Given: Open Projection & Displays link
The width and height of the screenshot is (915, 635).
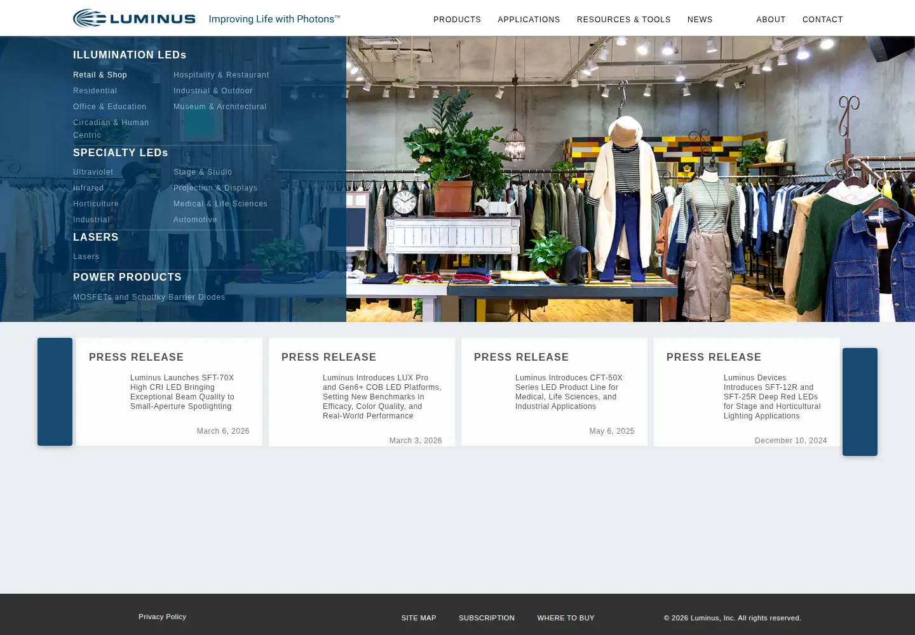Looking at the screenshot, I should click(x=215, y=188).
